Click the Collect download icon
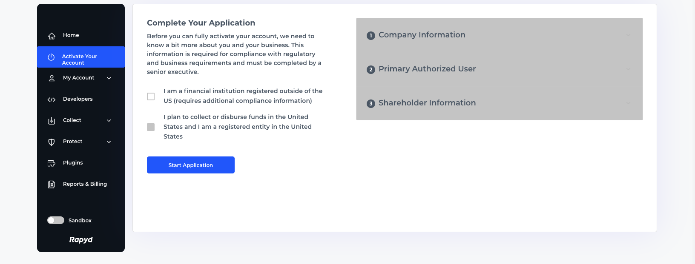Screen dimensions: 695x264 [52, 121]
